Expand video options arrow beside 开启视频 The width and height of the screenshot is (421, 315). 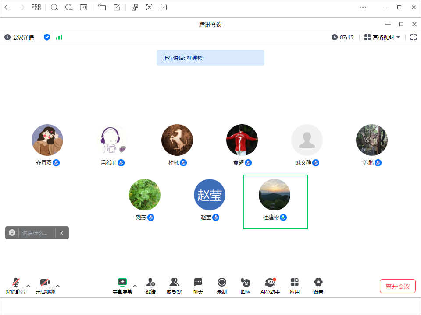click(x=57, y=286)
